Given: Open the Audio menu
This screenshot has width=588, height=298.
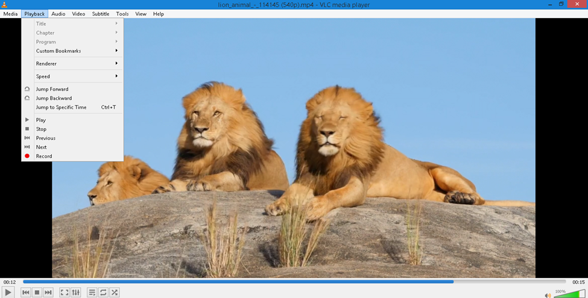Looking at the screenshot, I should point(58,14).
